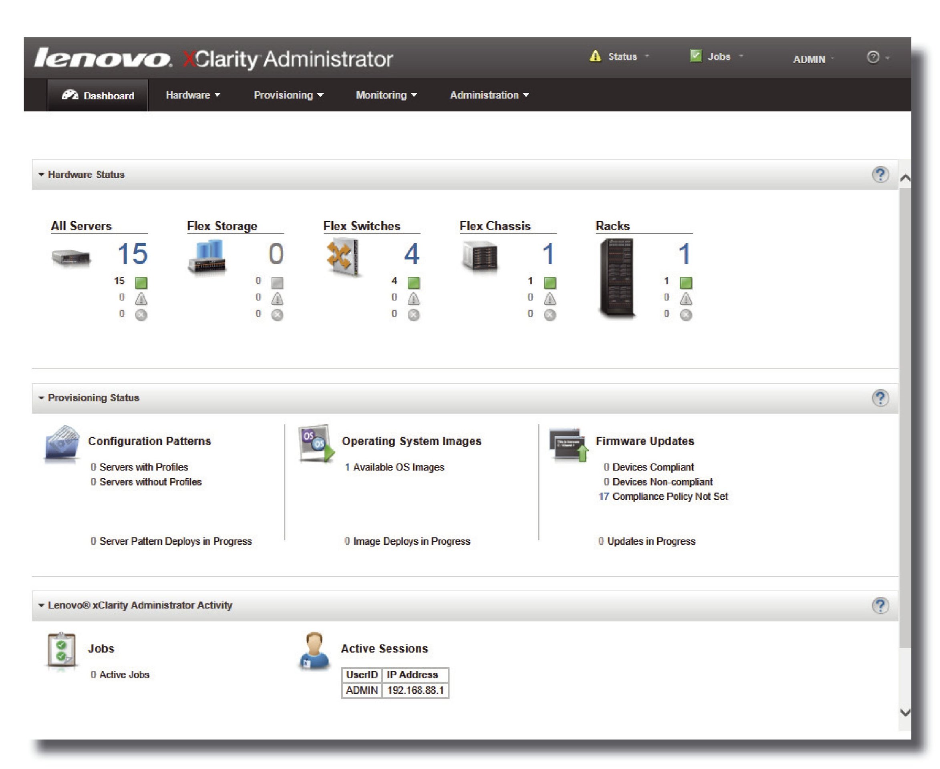Open help for Provisioning Status section
The width and height of the screenshot is (940, 769).
[880, 398]
